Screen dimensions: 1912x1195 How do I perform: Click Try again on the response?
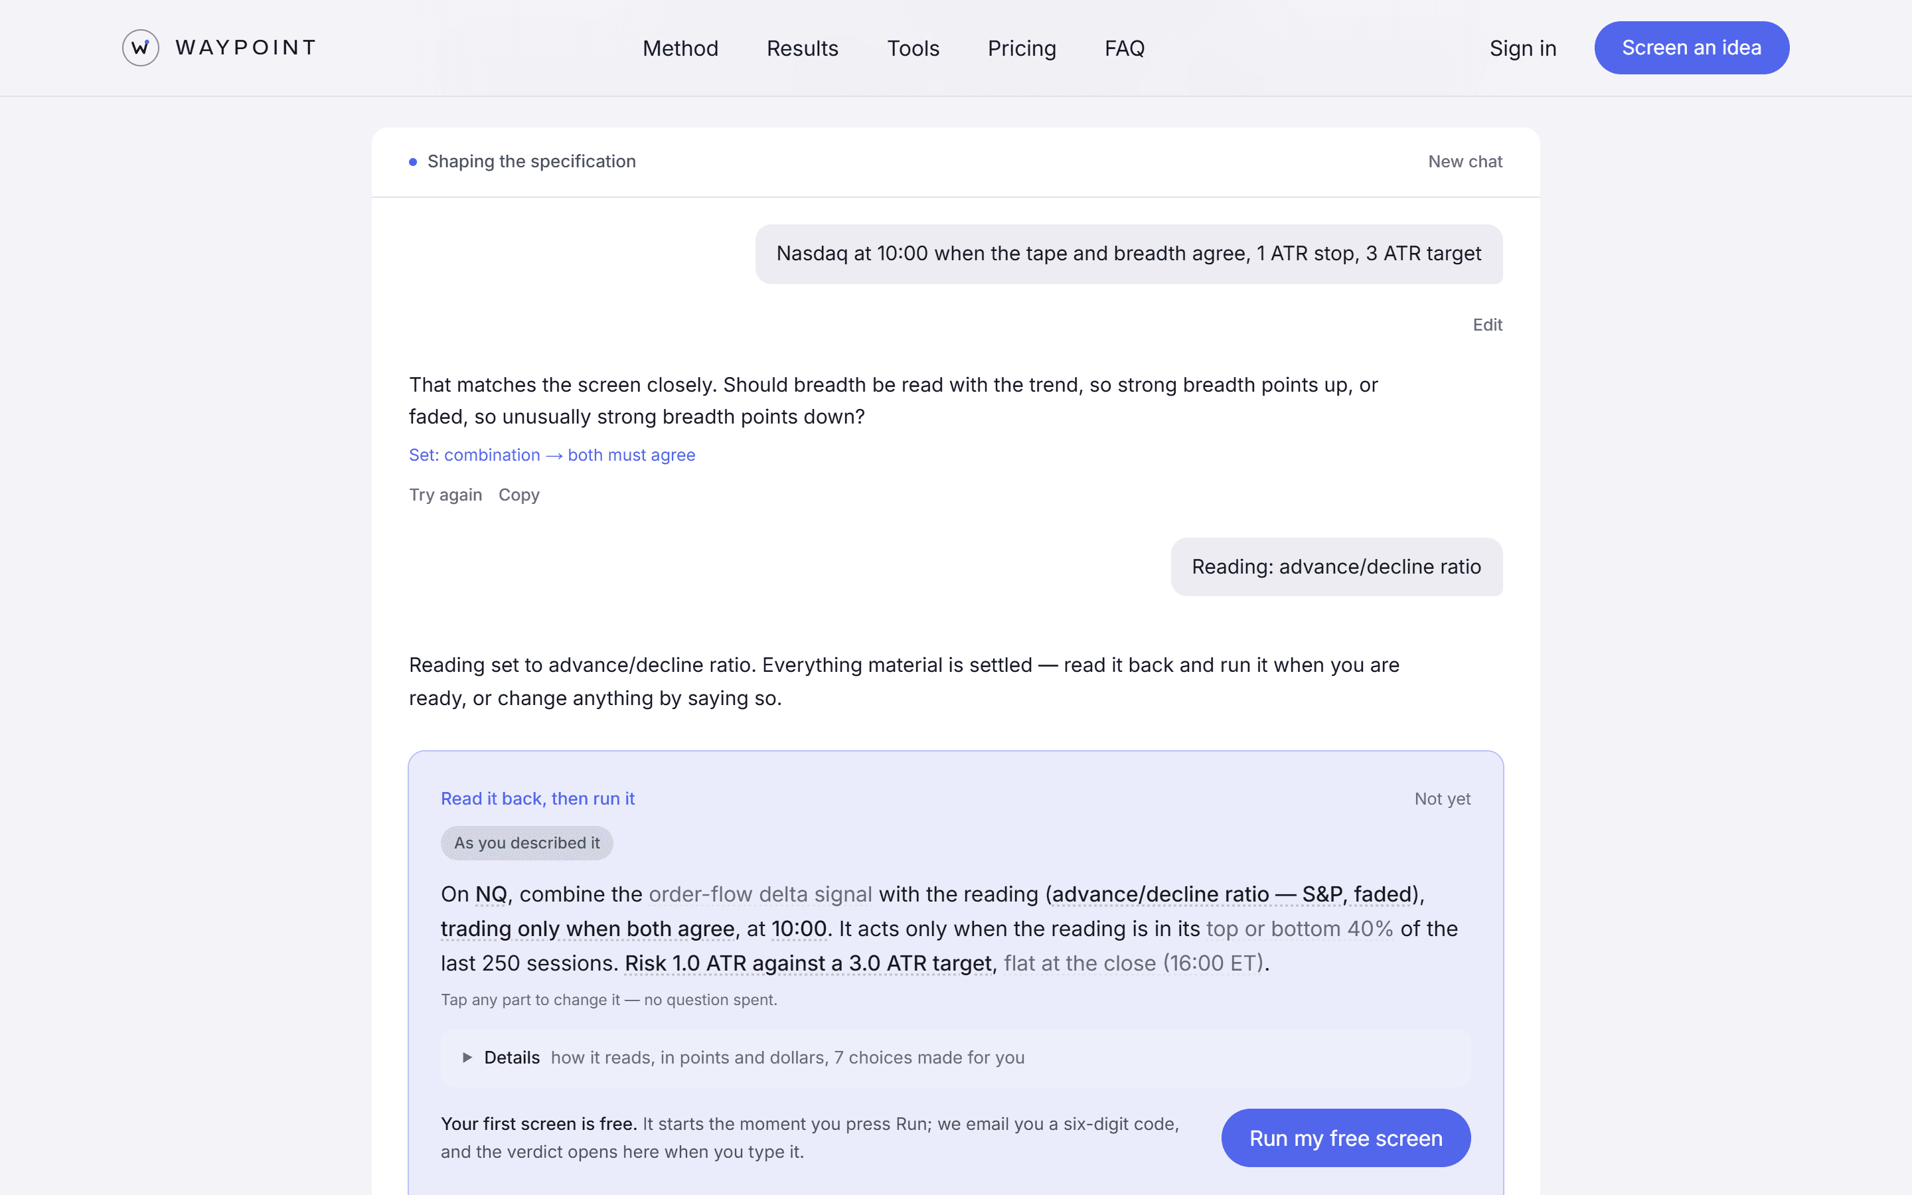pos(445,495)
